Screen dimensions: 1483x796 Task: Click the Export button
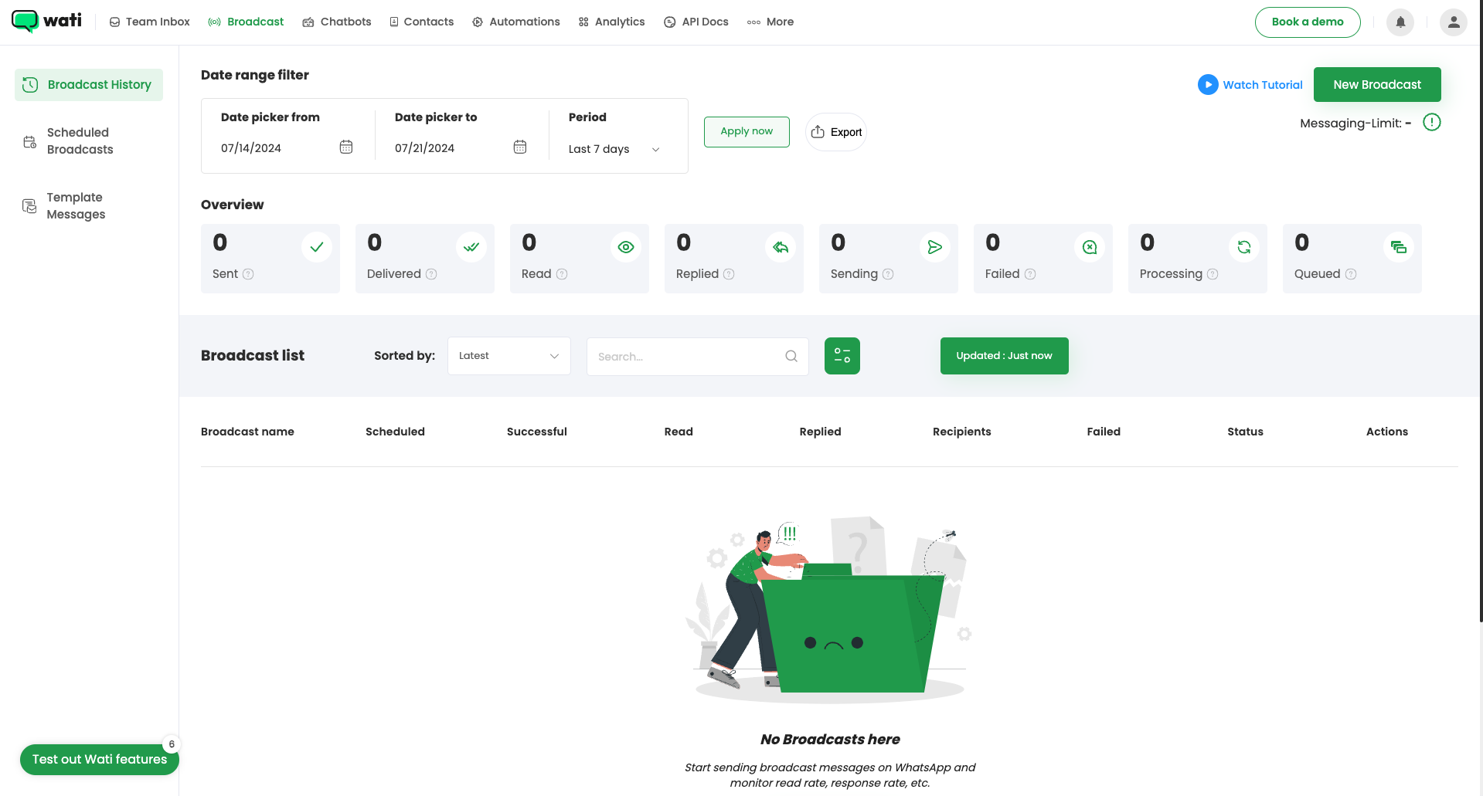coord(836,132)
